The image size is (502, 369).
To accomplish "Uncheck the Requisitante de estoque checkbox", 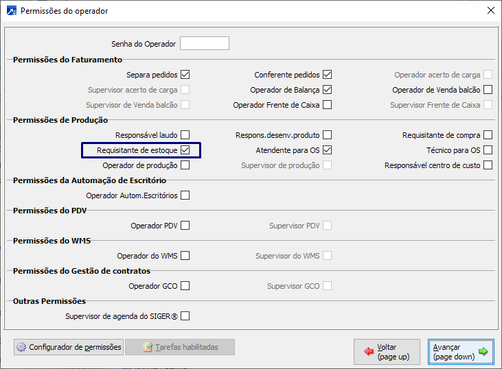I will click(185, 150).
